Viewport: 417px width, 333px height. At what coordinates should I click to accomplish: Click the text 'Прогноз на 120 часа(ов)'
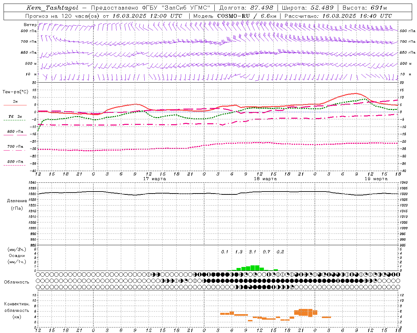click(x=63, y=16)
